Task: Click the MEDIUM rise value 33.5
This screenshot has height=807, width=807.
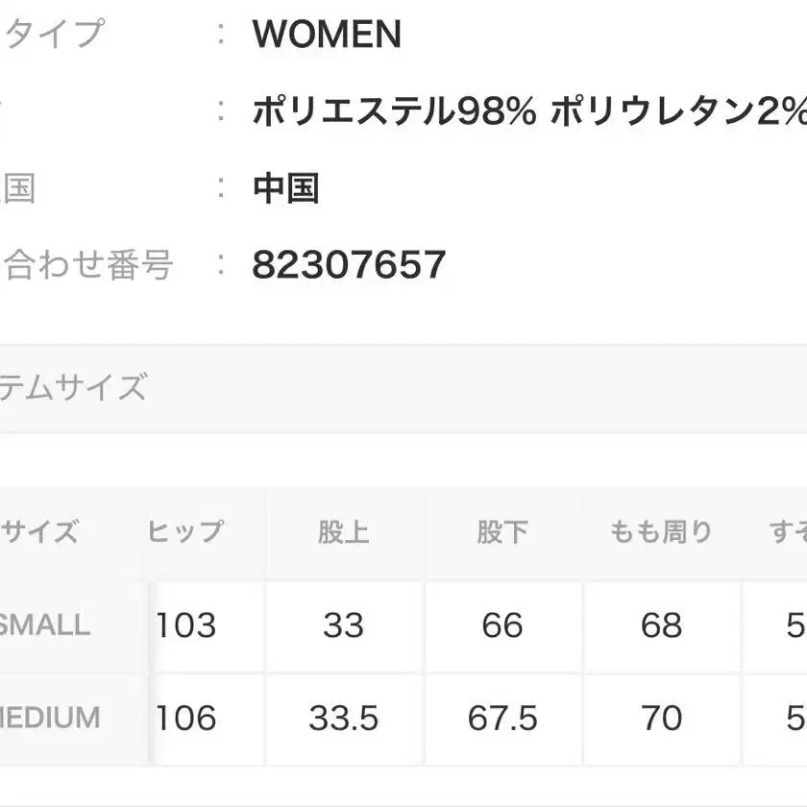Action: (x=343, y=717)
